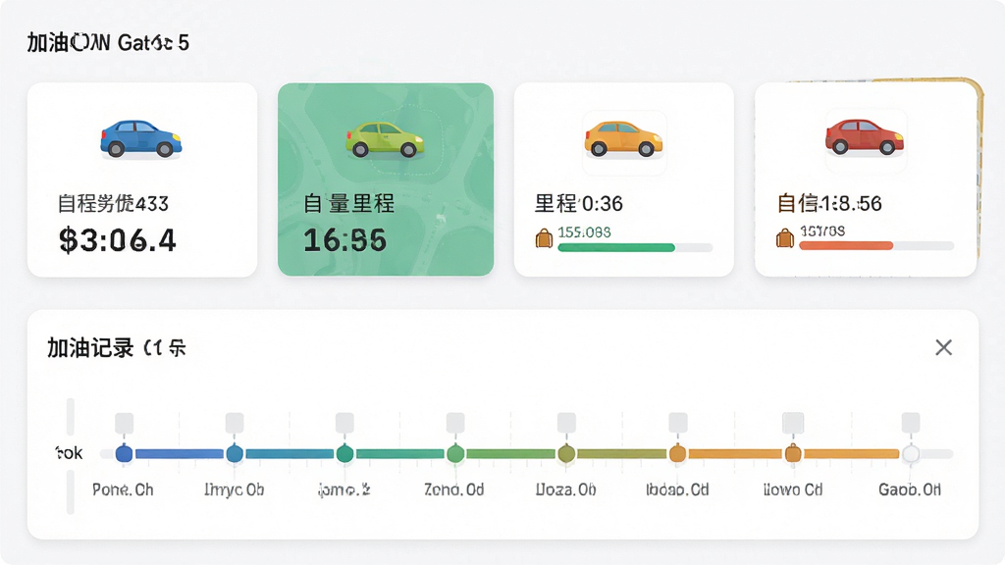Select the white timeline dot above "Gaob.Od"
This screenshot has width=1005, height=565.
click(911, 453)
